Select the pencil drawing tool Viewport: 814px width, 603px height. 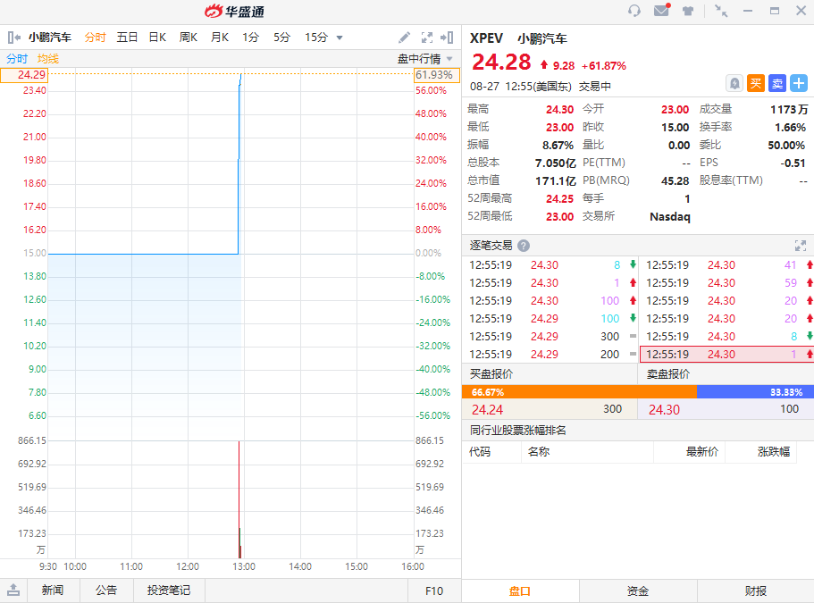[404, 38]
